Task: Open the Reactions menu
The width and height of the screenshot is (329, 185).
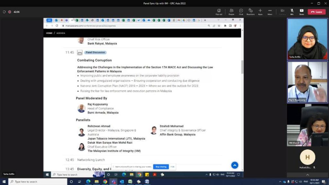Action: pos(251,12)
